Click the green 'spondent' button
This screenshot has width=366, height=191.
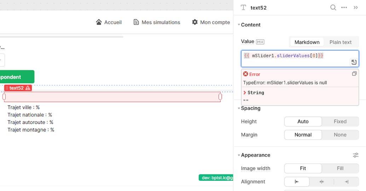[17, 77]
